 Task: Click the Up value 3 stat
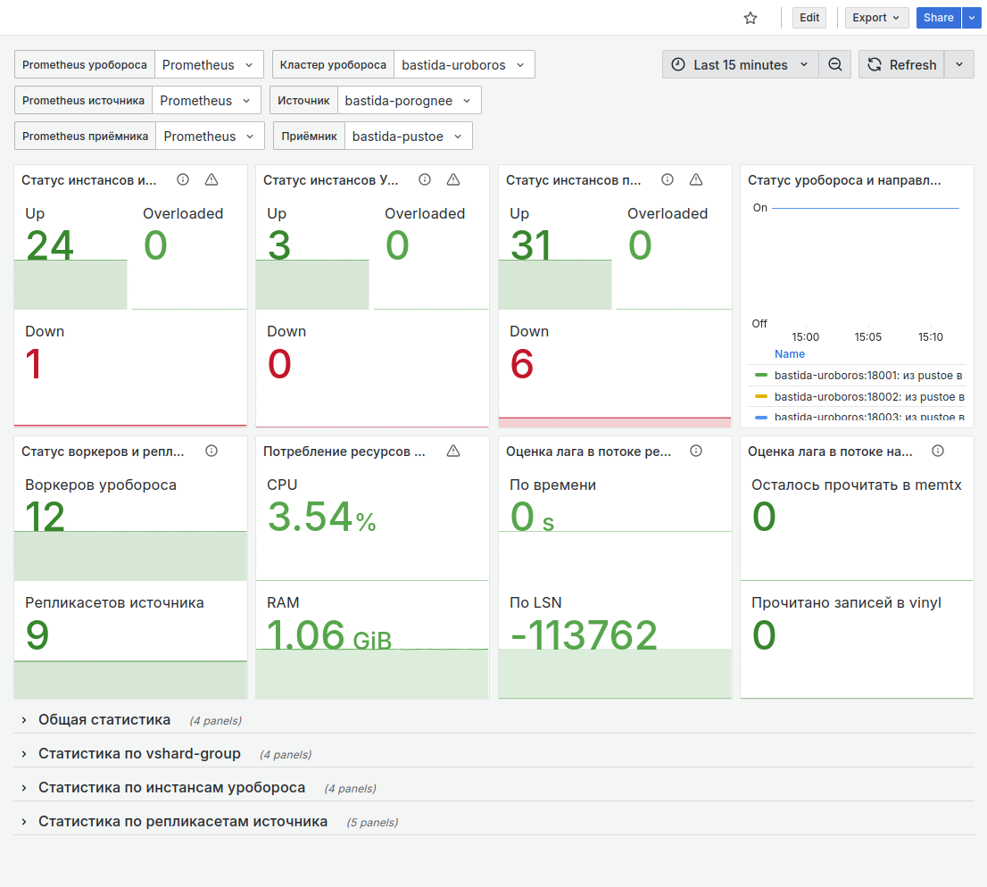click(x=279, y=245)
